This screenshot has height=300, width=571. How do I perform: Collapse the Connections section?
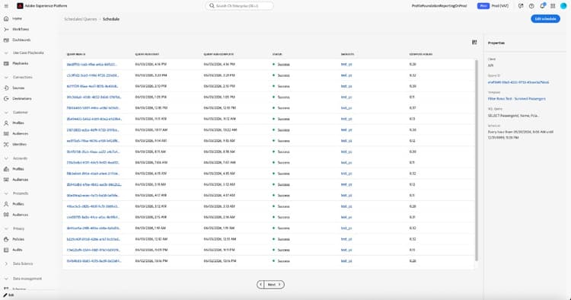click(x=6, y=77)
